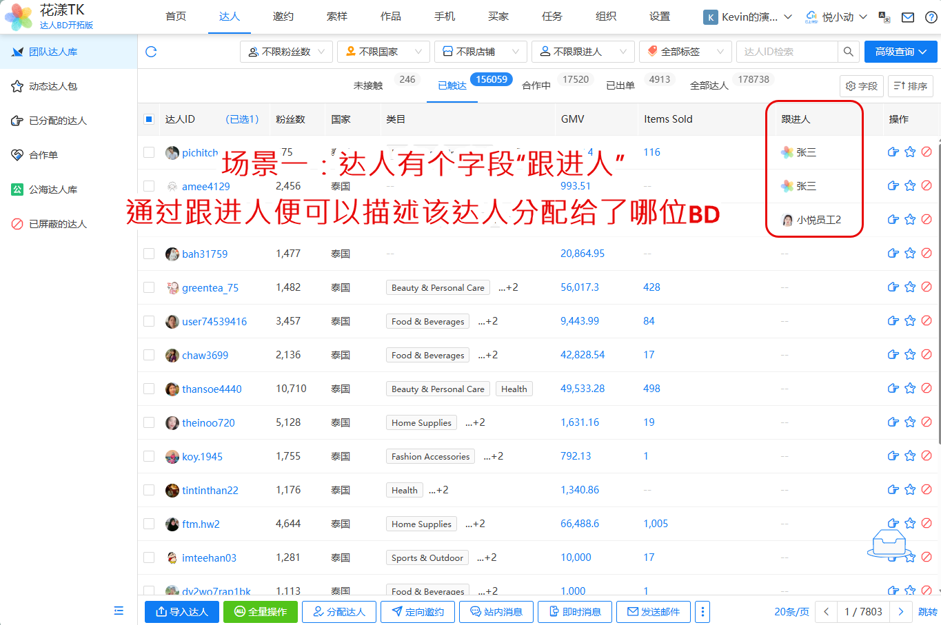Block greentea_75 using the ban icon
Image resolution: width=941 pixels, height=625 pixels.
click(x=927, y=287)
